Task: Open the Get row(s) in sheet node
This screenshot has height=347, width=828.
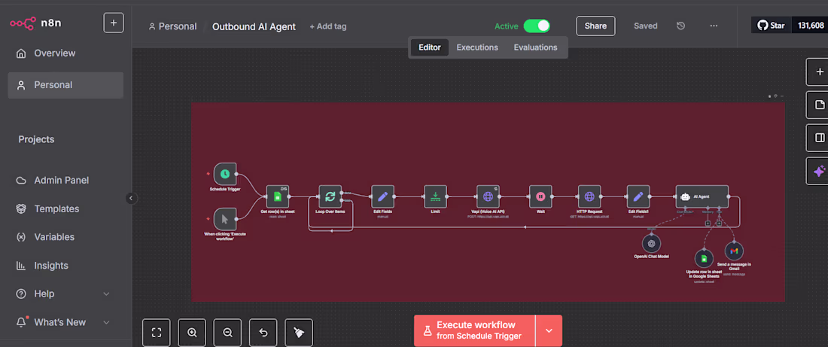Action: (277, 196)
